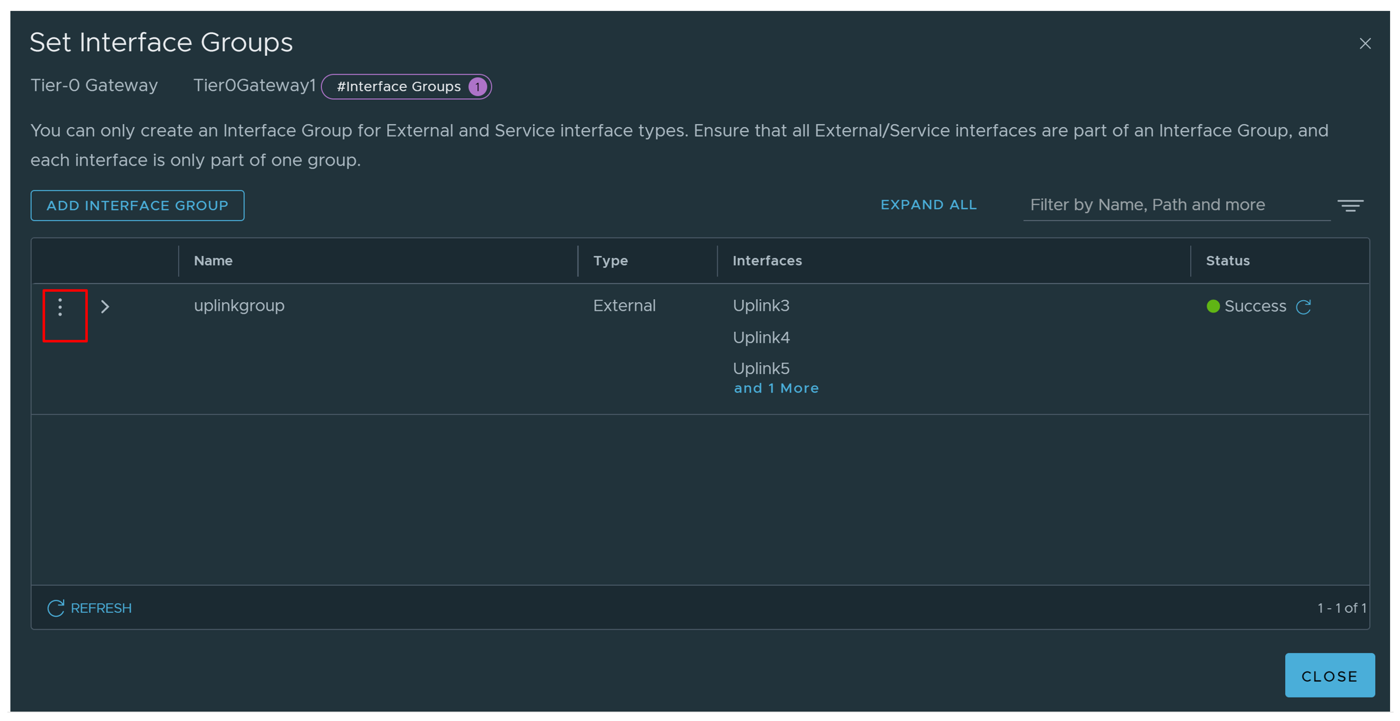Click the green Success status dot
This screenshot has height=721, width=1400.
click(x=1212, y=307)
